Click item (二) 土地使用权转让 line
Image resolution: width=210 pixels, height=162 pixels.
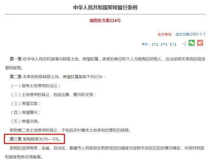point(54,95)
